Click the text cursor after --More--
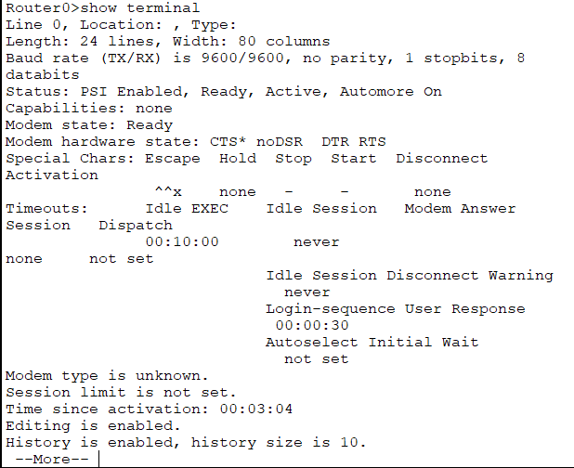Screen dimensions: 574x468 tap(98, 459)
